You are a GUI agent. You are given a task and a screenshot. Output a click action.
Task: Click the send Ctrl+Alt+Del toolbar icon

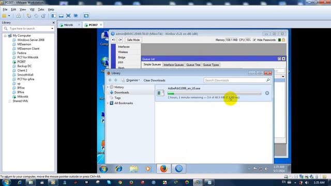[19, 16]
